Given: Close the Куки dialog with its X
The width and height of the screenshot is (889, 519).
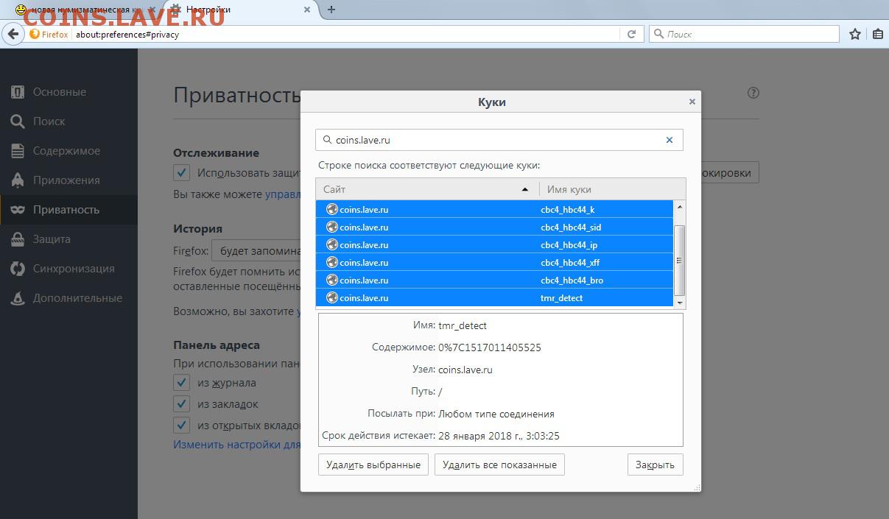Looking at the screenshot, I should click(692, 102).
